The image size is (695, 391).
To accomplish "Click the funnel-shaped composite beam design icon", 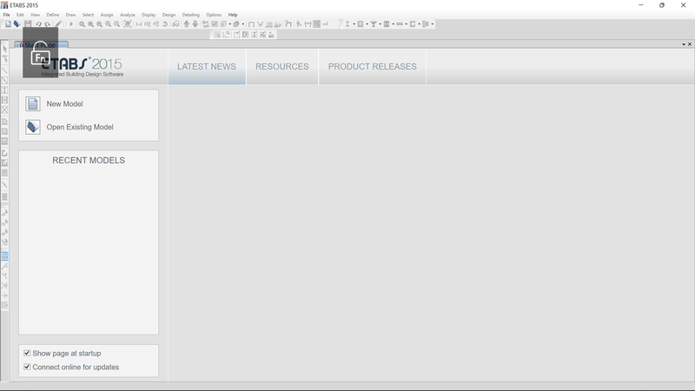I will coord(374,24).
